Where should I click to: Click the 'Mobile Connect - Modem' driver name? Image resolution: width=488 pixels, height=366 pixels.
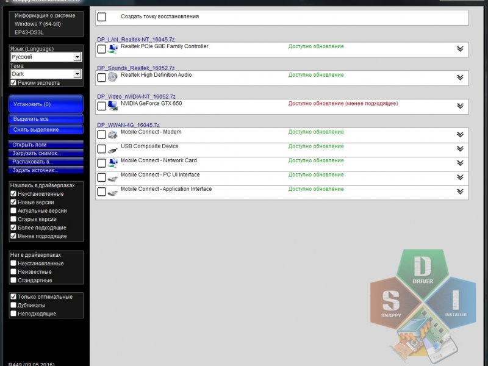click(151, 132)
